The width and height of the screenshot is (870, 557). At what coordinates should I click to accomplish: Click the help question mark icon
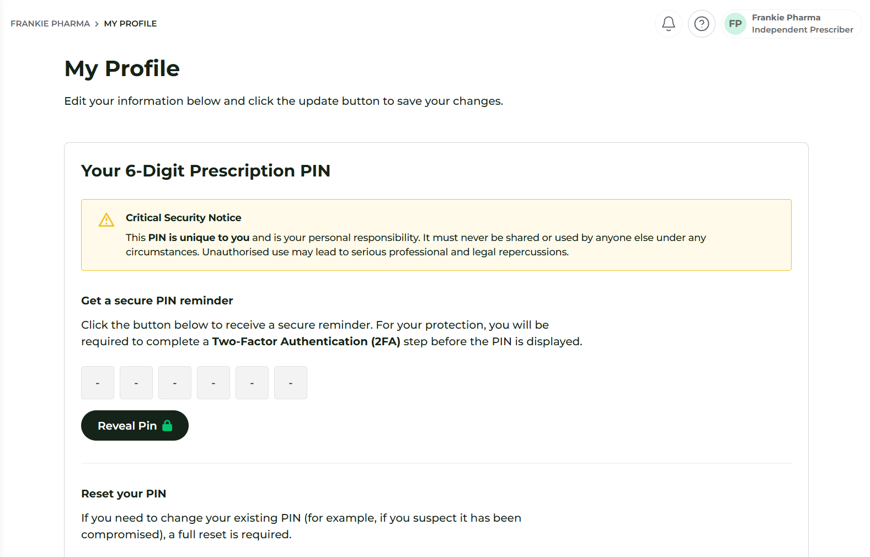click(702, 24)
